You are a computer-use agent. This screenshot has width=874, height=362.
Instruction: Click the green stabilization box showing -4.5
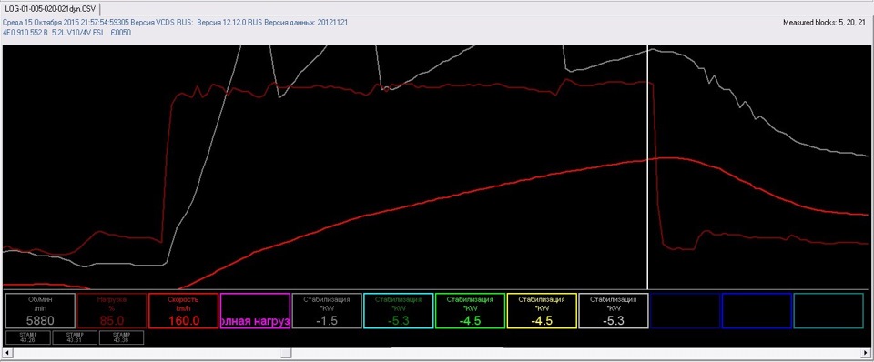click(x=471, y=311)
